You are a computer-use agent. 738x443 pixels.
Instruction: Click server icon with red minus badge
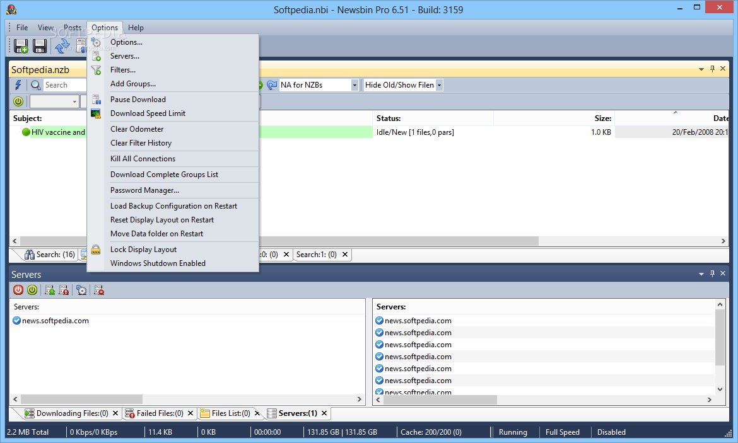[x=99, y=290]
